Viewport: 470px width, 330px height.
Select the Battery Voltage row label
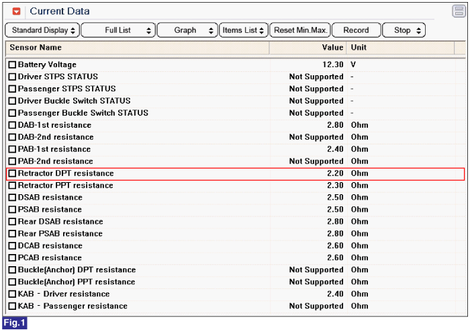tap(47, 65)
